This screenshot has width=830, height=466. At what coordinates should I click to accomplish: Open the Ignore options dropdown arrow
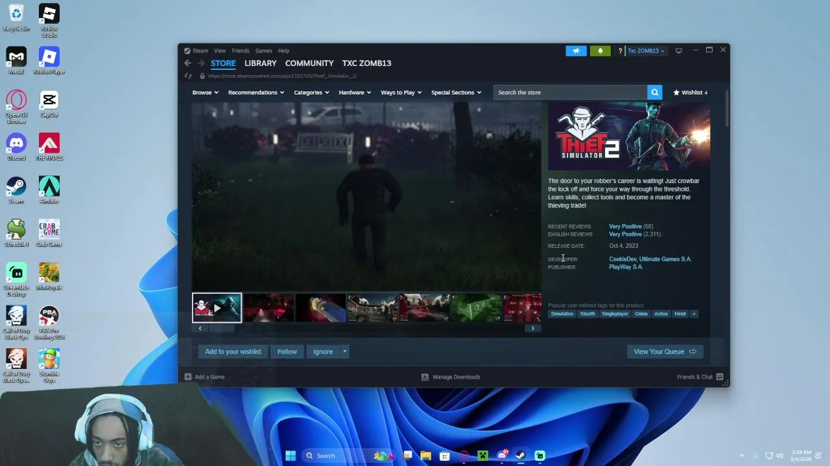tap(345, 351)
